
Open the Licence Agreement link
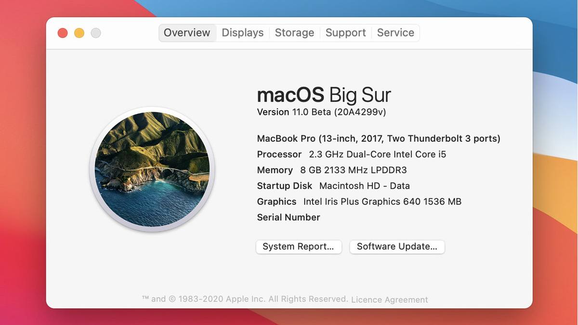click(x=389, y=299)
